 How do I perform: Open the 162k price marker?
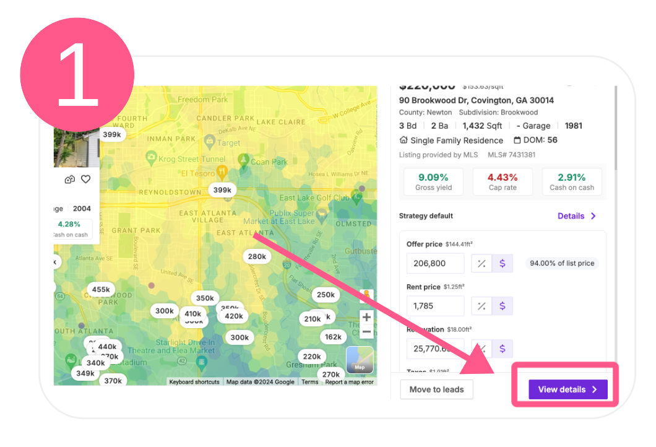pyautogui.click(x=333, y=337)
